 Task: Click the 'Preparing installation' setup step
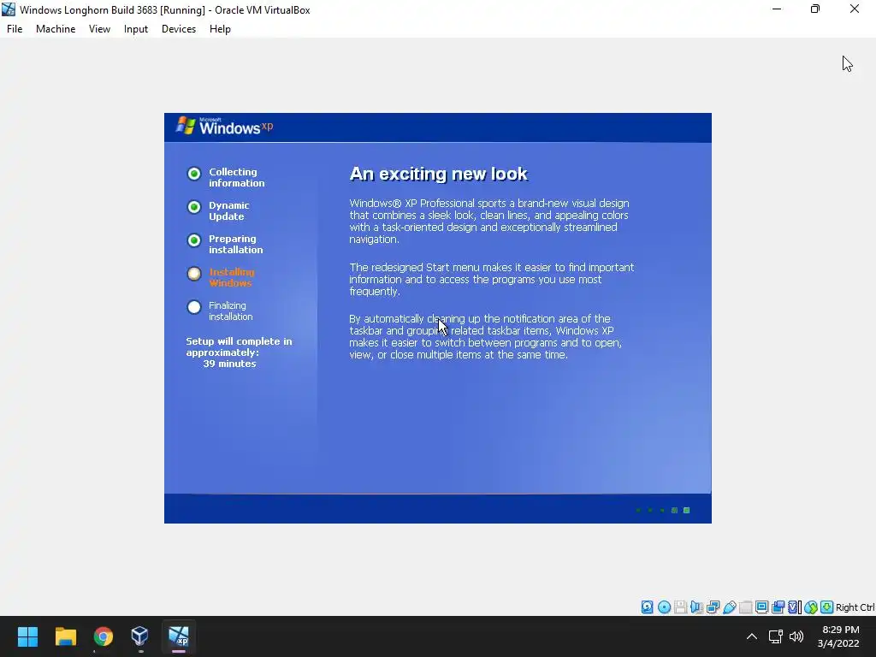[x=236, y=244]
